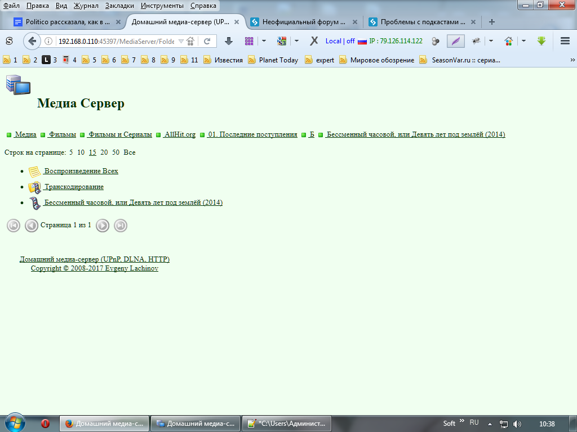The image size is (577, 432).
Task: Toggle the purple feather toolbar button
Action: tap(455, 41)
